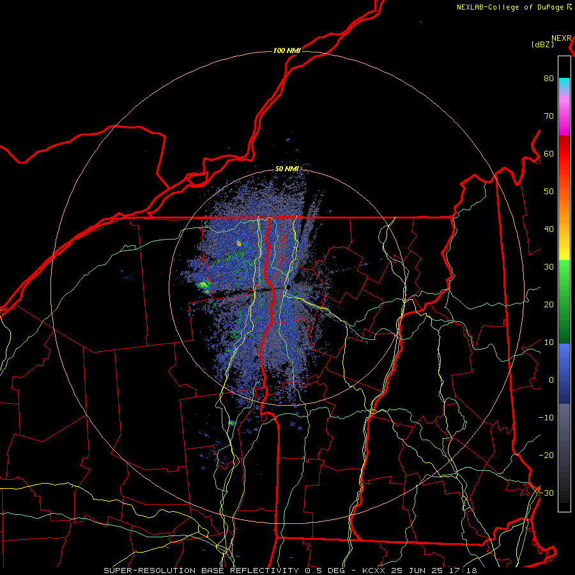Click the NEXR label at top right
Image resolution: width=575 pixels, height=575 pixels.
pos(562,38)
